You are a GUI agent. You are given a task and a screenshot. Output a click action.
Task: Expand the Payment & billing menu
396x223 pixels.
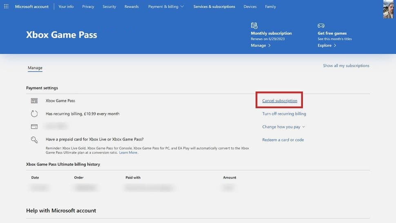click(166, 7)
